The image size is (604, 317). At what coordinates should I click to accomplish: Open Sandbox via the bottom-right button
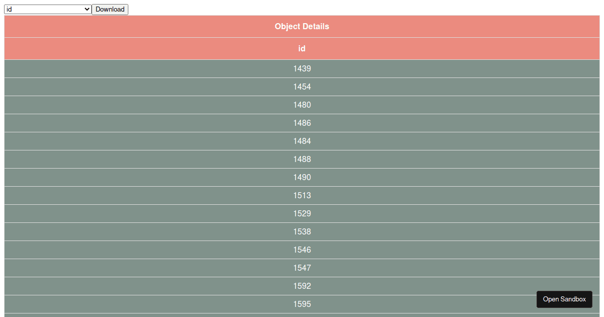tap(564, 299)
